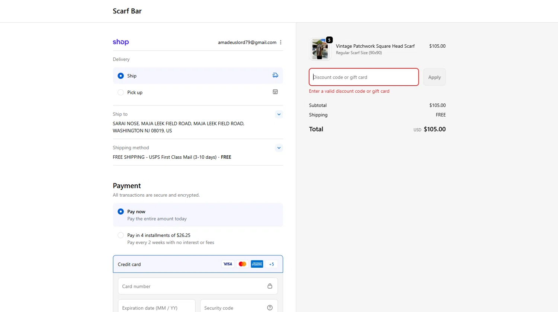This screenshot has width=558, height=312.
Task: Click the store pickup icon
Action: [x=275, y=92]
